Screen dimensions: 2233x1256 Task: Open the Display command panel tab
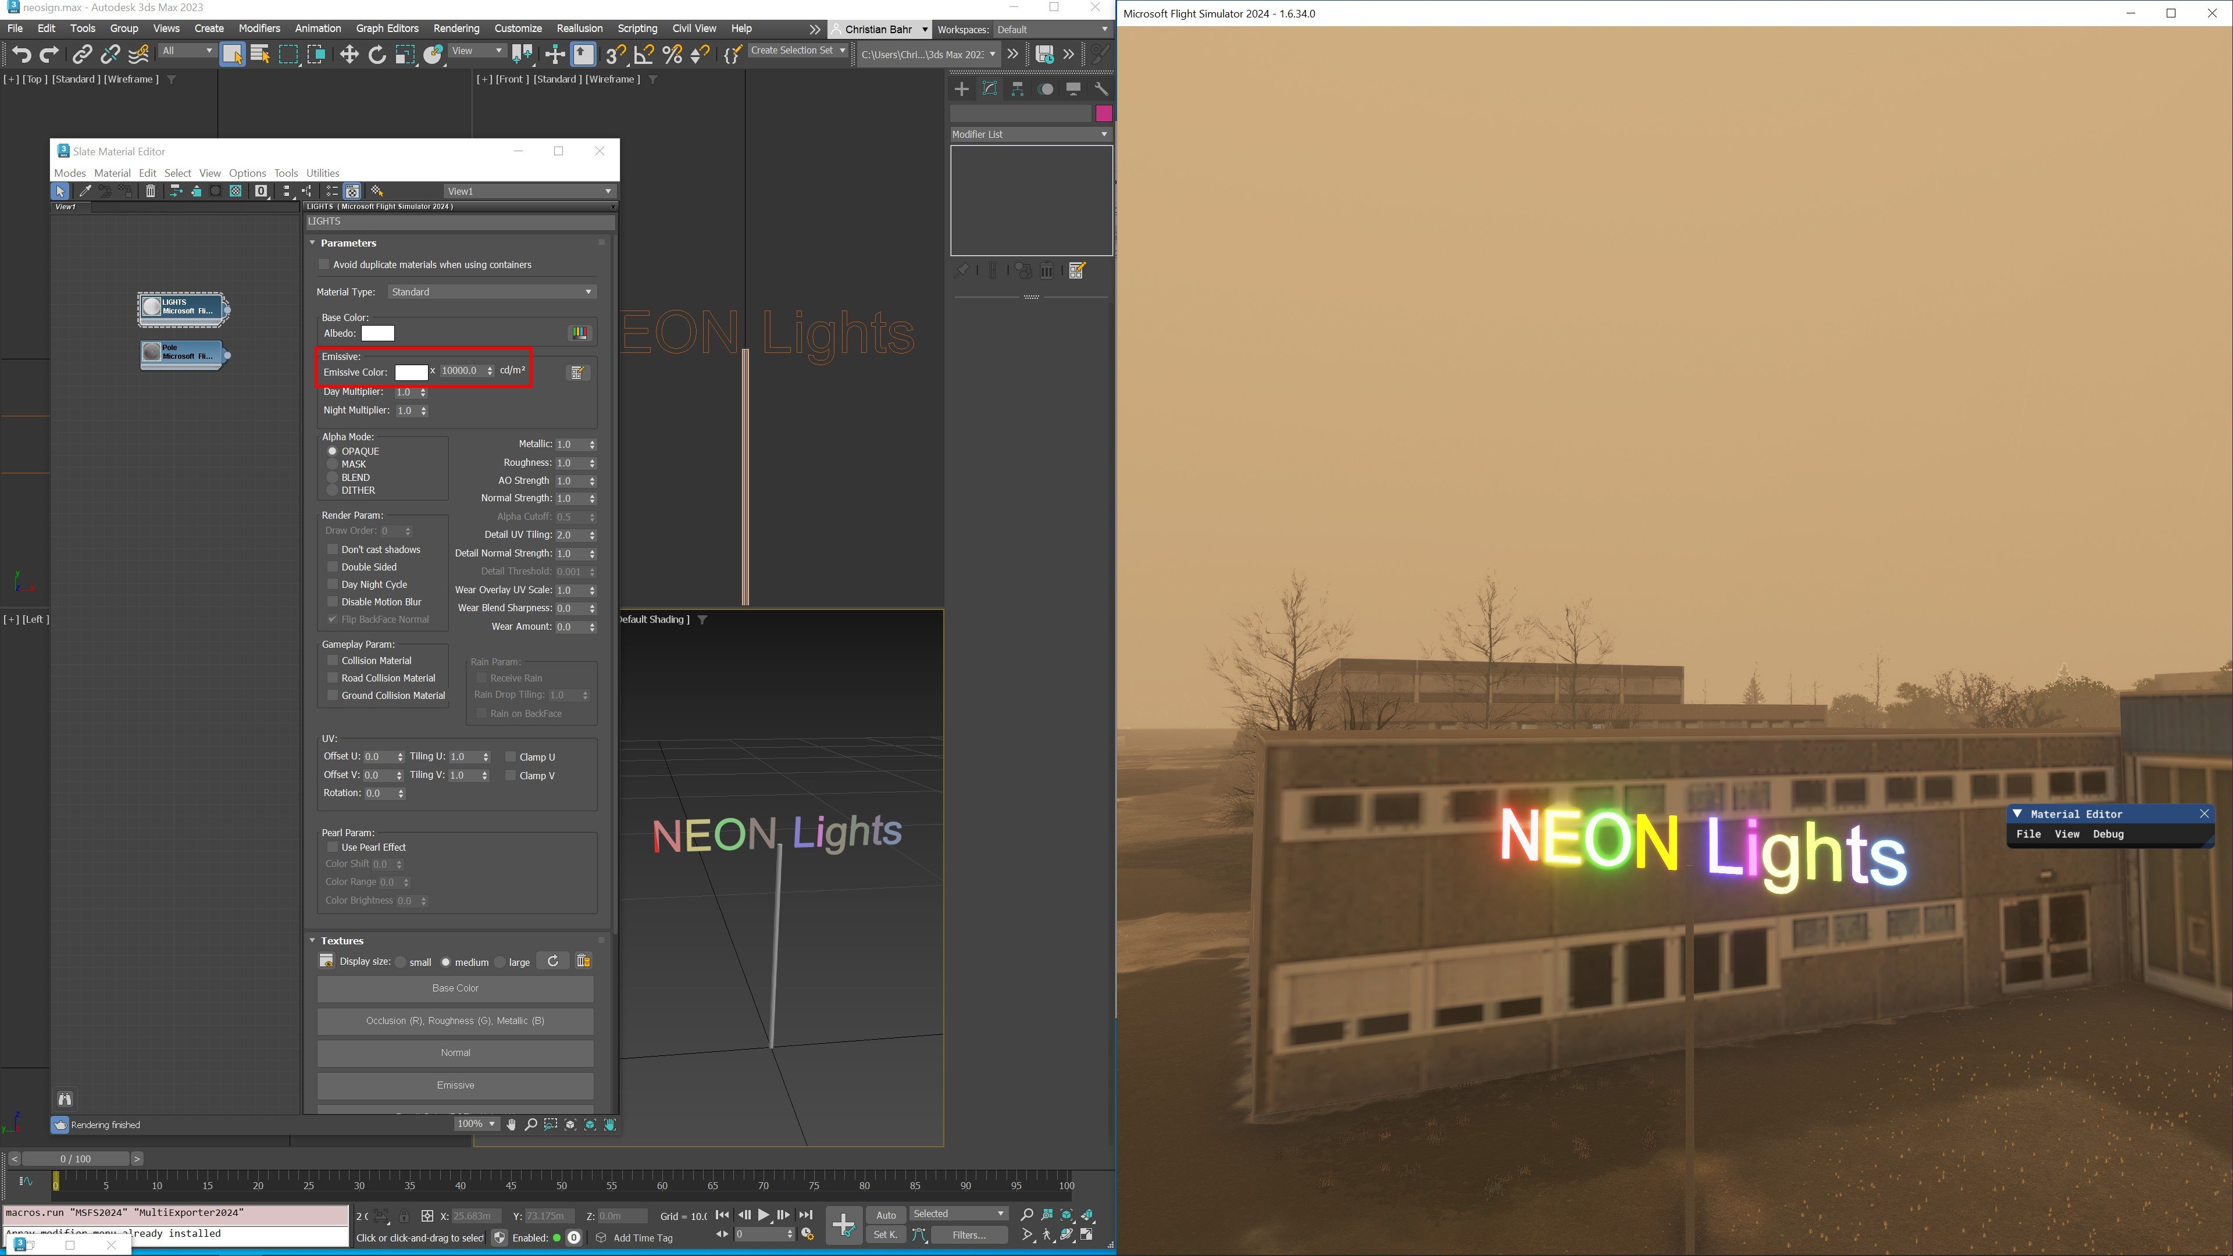click(1073, 90)
